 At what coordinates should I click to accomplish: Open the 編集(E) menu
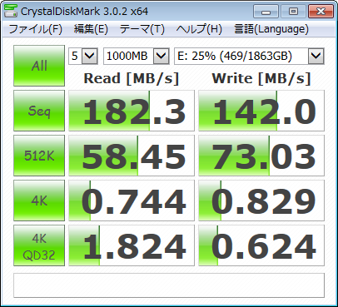(x=91, y=29)
